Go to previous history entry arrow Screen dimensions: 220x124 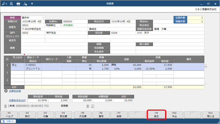[5, 106]
